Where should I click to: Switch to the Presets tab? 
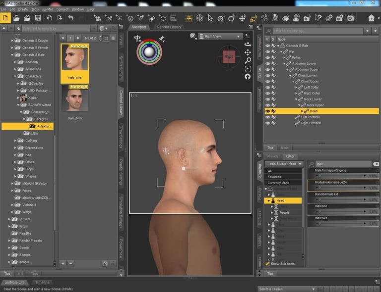pyautogui.click(x=273, y=156)
